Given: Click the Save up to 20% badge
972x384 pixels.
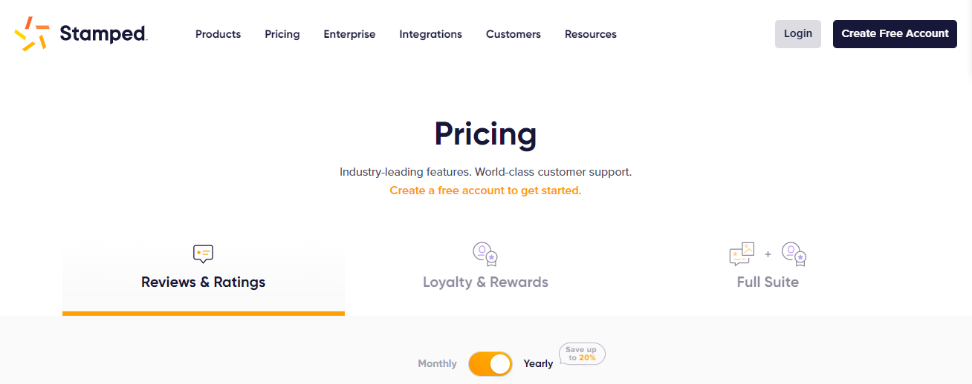Looking at the screenshot, I should tap(582, 354).
